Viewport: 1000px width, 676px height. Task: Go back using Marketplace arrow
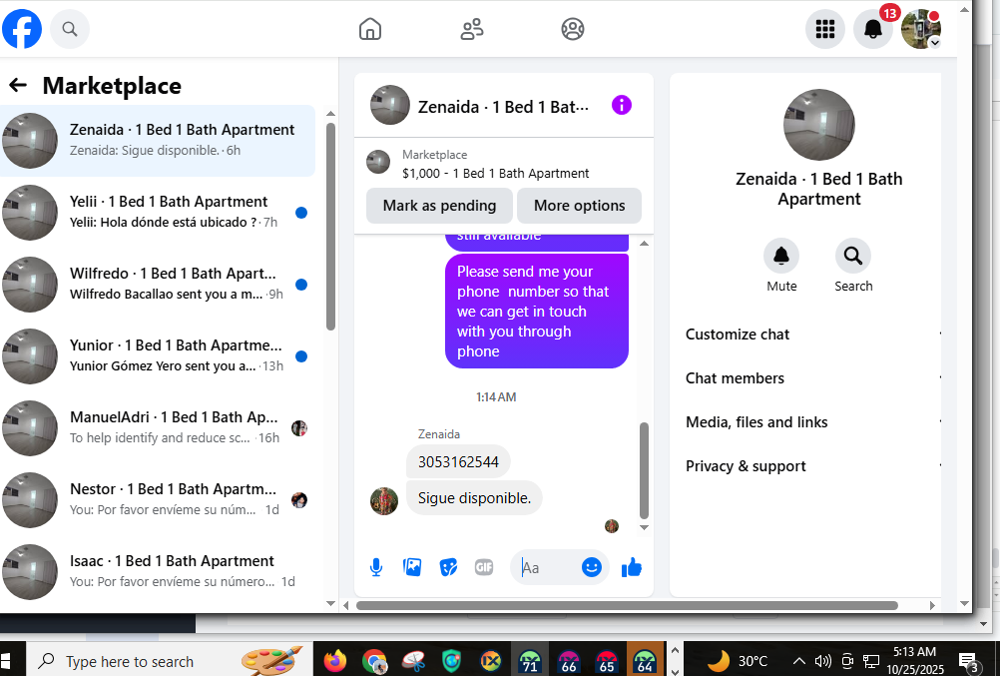(x=18, y=85)
